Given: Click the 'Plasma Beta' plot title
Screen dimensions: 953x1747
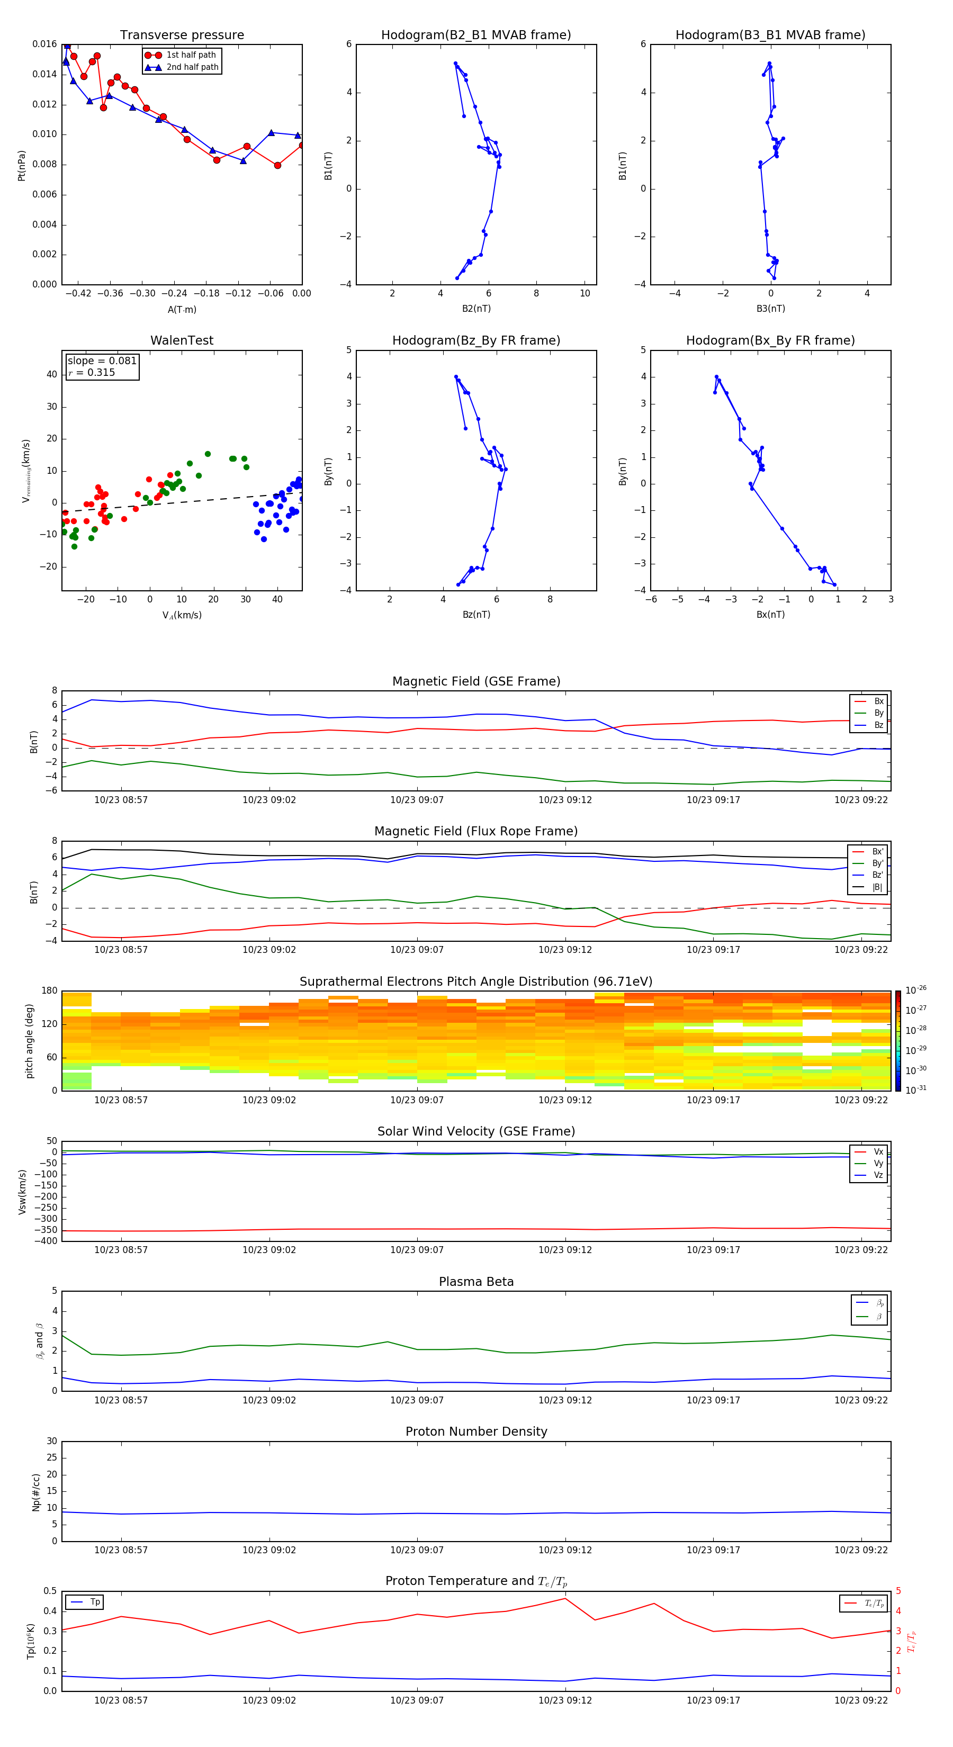Looking at the screenshot, I should 476,1282.
